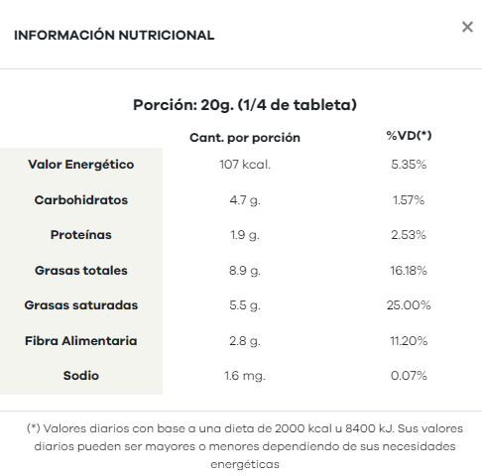Viewport: 482px width, 476px height.
Task: Select the Proteínas row label
Action: [x=81, y=235]
